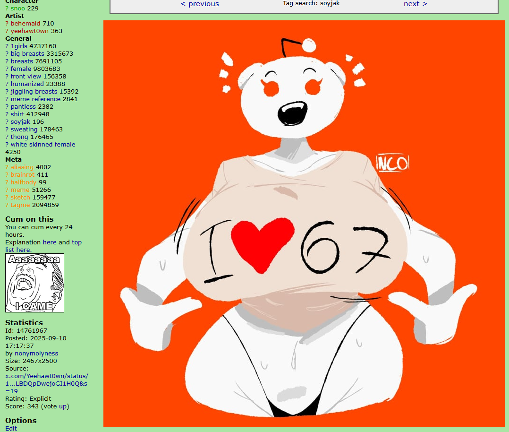
Task: Click the question mark beside humanized
Action: pyautogui.click(x=7, y=84)
